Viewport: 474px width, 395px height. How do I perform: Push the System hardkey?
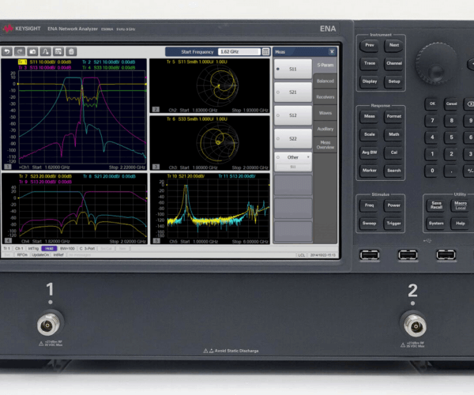[436, 224]
